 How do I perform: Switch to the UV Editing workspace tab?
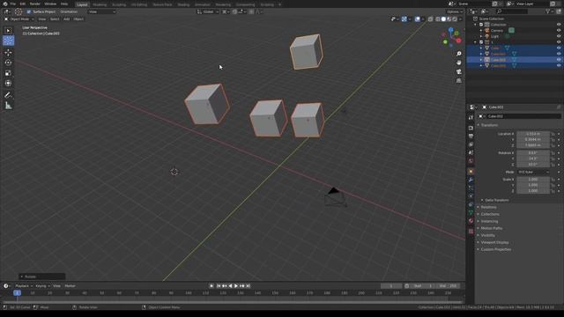tap(139, 4)
